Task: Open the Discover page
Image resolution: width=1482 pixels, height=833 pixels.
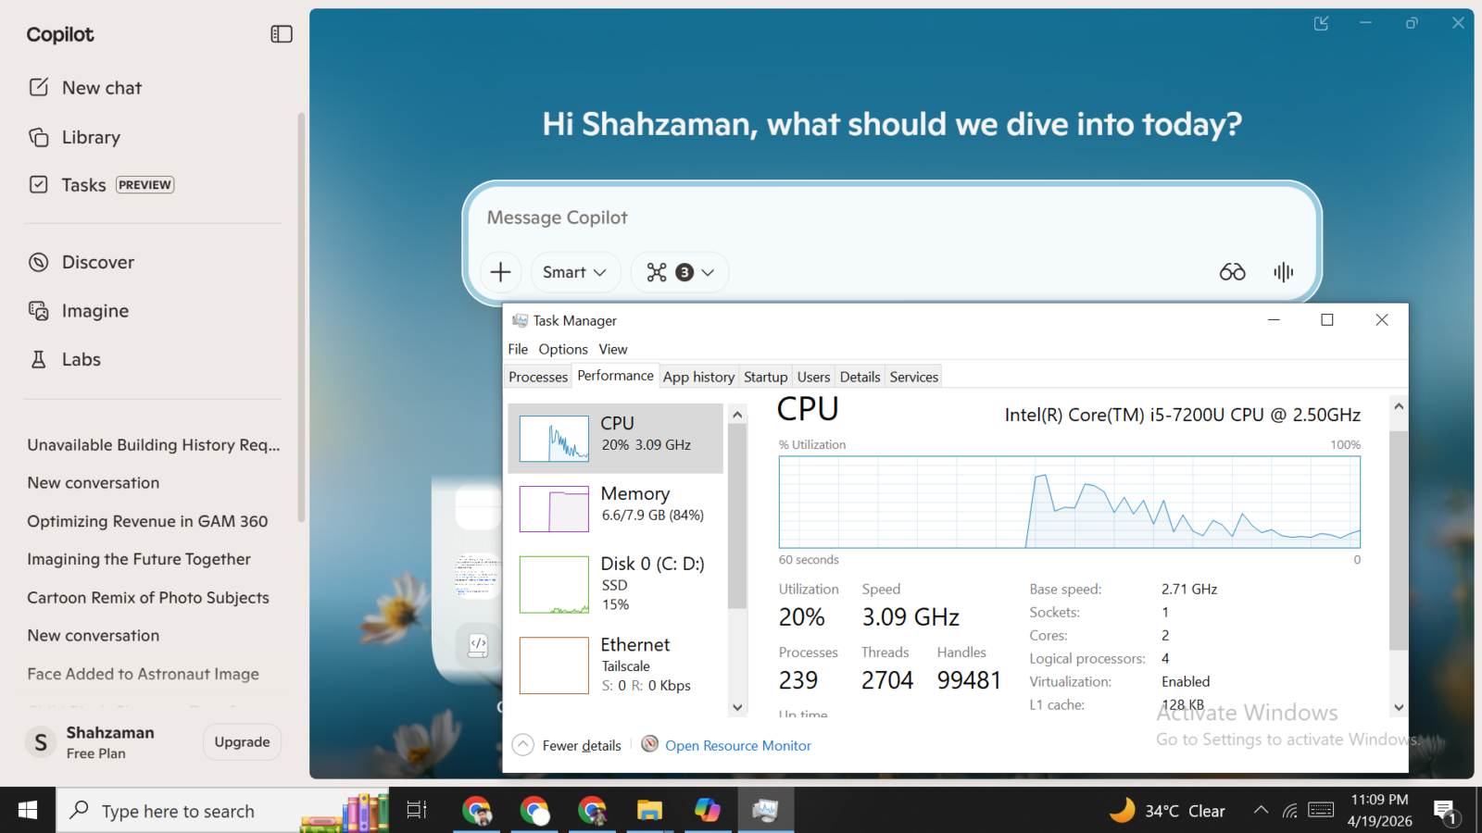Action: (x=82, y=262)
